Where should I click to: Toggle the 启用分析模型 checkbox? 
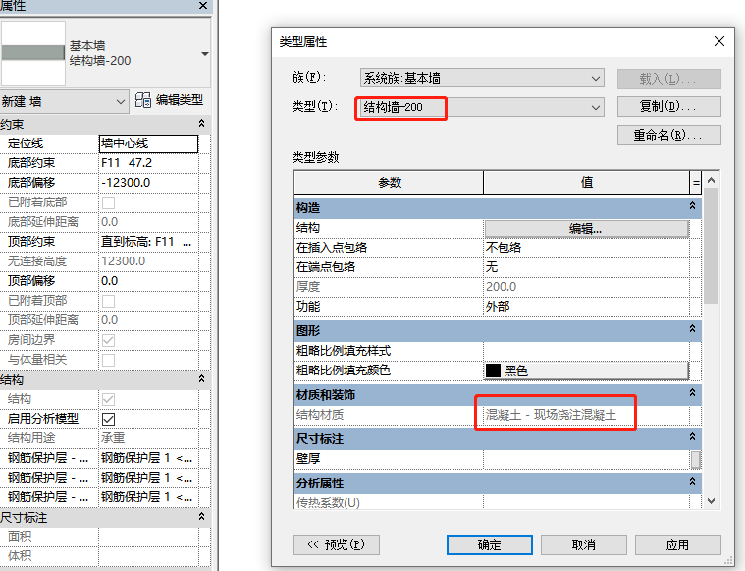pos(108,419)
